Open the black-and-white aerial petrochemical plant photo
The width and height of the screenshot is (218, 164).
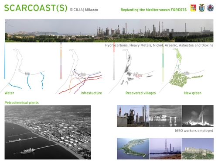48,132
